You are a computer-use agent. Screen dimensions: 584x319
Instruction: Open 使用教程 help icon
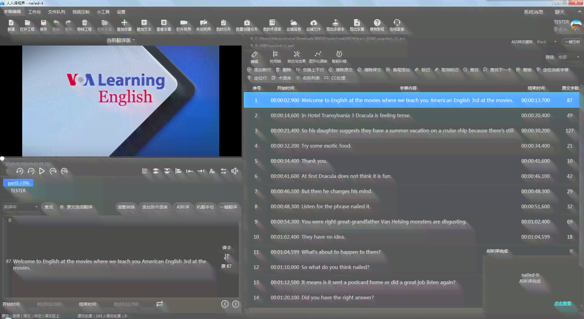click(x=377, y=25)
